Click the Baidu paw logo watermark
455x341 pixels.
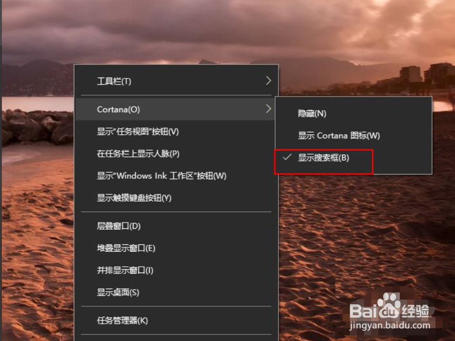[388, 306]
